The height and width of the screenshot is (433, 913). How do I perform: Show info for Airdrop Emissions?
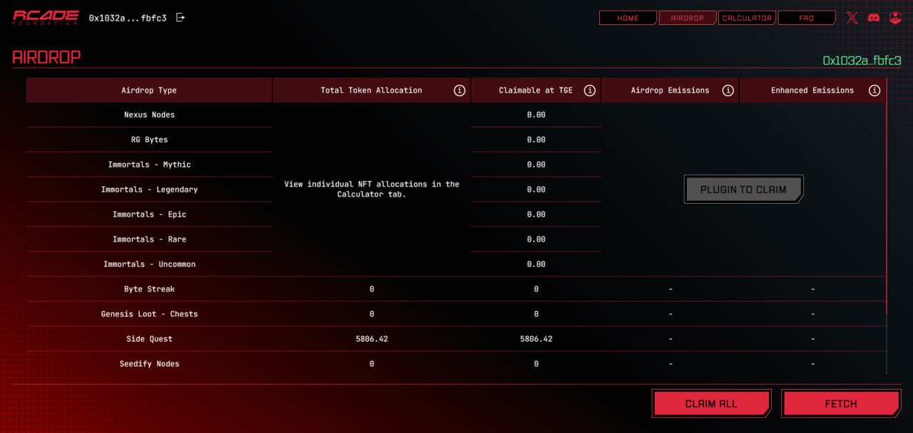[x=728, y=90]
